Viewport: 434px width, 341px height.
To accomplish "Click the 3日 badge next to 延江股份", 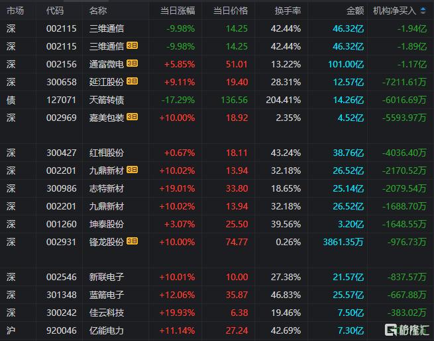I will tap(133, 81).
